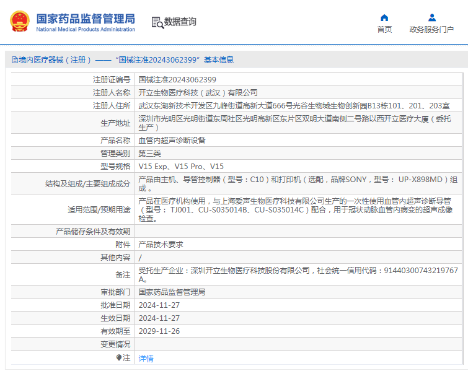
Task: Click the 注册证编号 row label
Action: point(112,80)
